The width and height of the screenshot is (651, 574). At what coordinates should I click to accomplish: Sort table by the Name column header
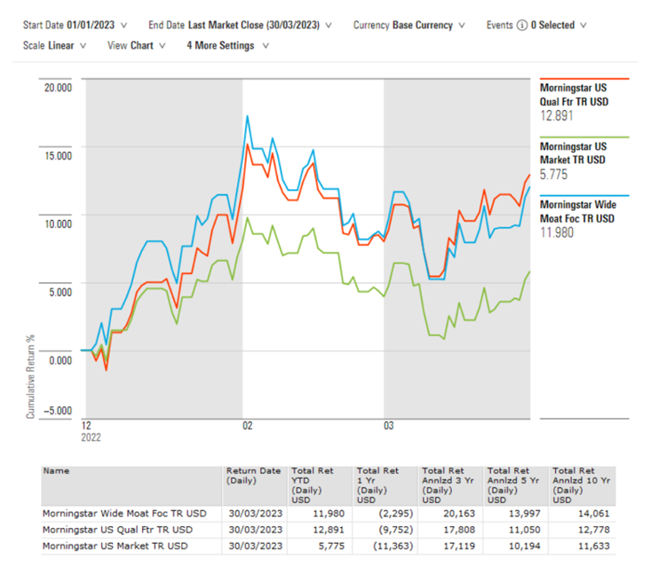click(55, 473)
